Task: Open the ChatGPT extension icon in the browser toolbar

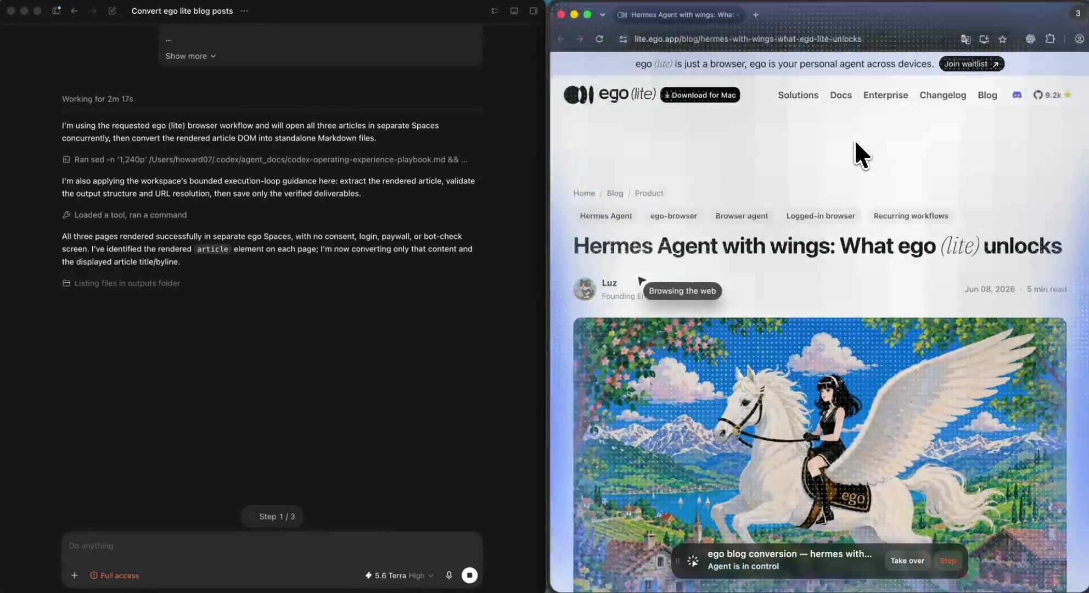Action: [x=1030, y=39]
